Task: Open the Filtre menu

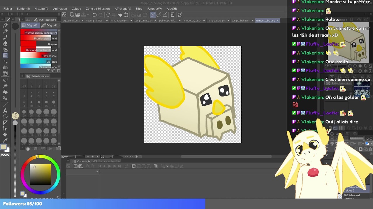Action: pos(139,9)
